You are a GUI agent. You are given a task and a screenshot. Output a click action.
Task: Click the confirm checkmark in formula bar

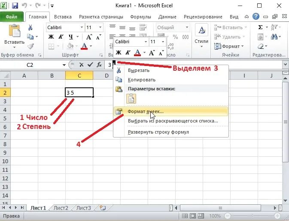coord(90,65)
